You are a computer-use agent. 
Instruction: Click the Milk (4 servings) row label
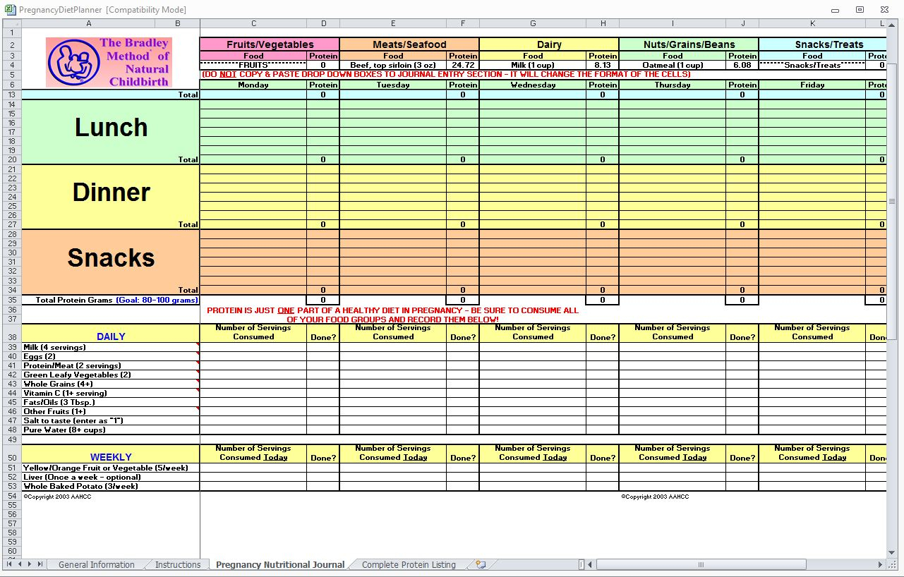coord(54,347)
